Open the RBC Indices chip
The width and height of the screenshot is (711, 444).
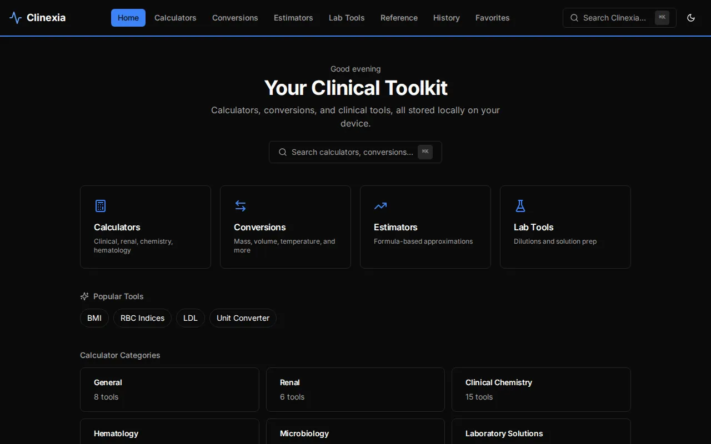point(142,318)
